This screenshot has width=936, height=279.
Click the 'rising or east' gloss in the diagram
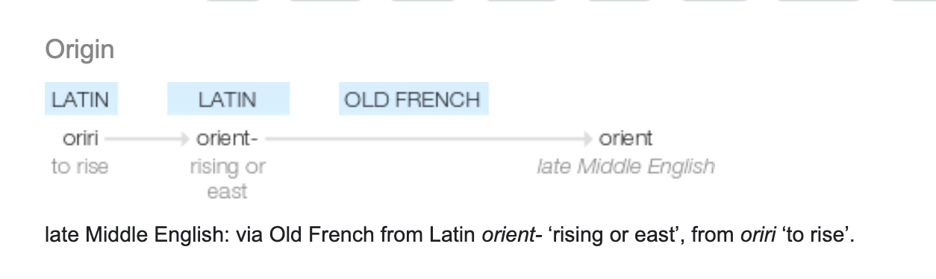[x=228, y=179]
